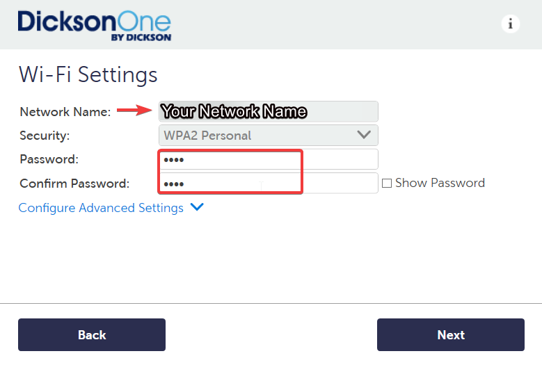
Task: Click the Wi-Fi Settings heading
Action: [88, 74]
